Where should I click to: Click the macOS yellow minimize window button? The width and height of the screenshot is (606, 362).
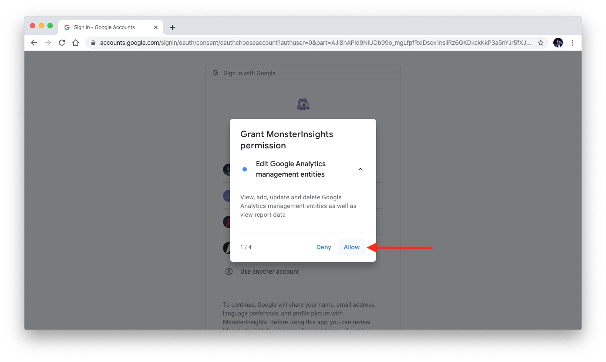[41, 26]
